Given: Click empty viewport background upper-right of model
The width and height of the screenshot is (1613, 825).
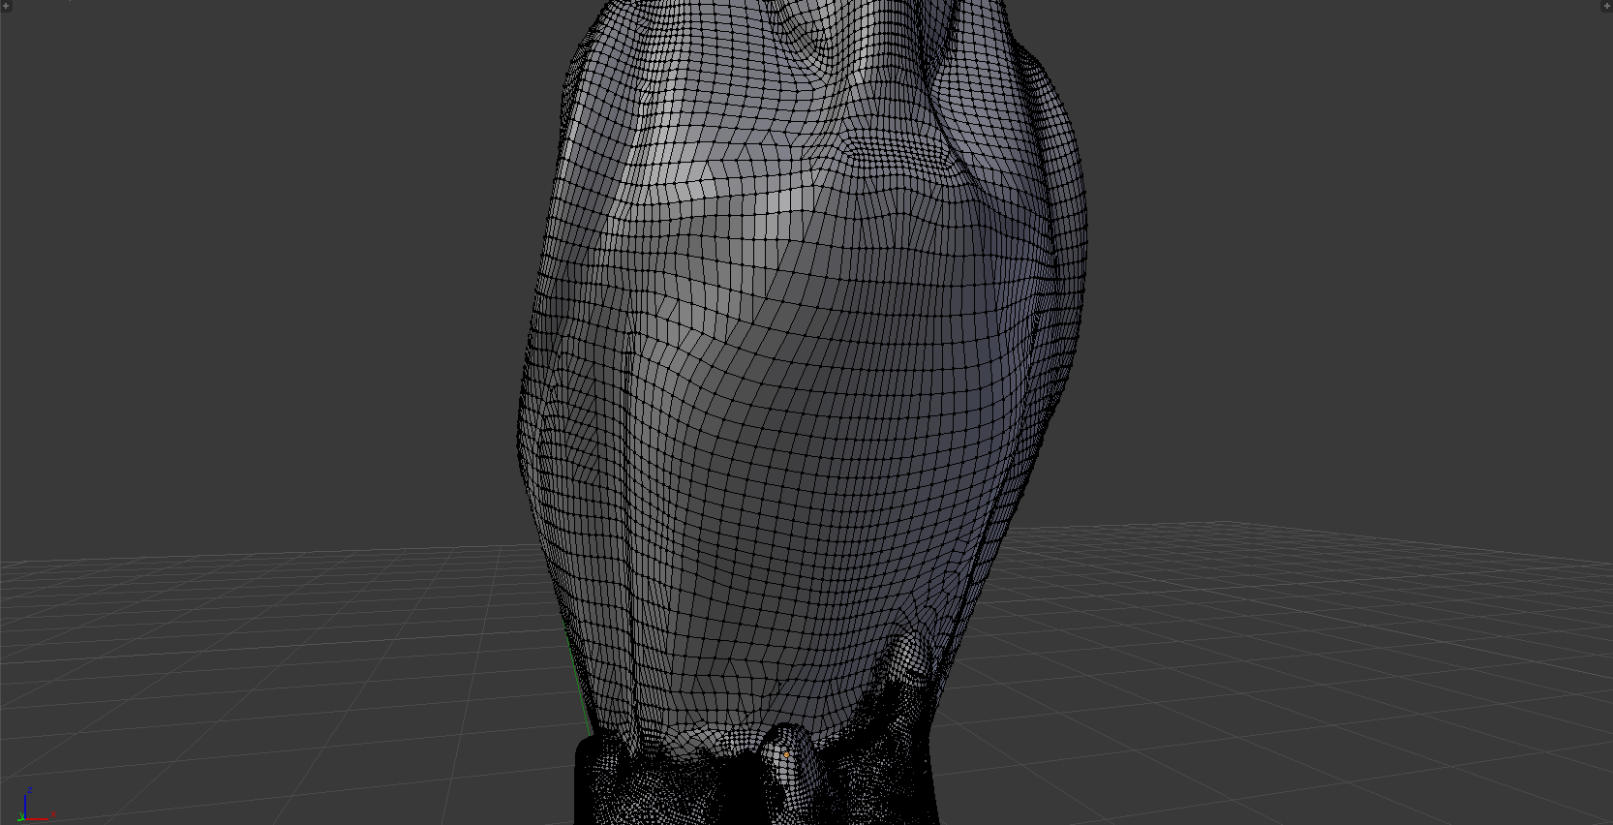Looking at the screenshot, I should point(1355,242).
